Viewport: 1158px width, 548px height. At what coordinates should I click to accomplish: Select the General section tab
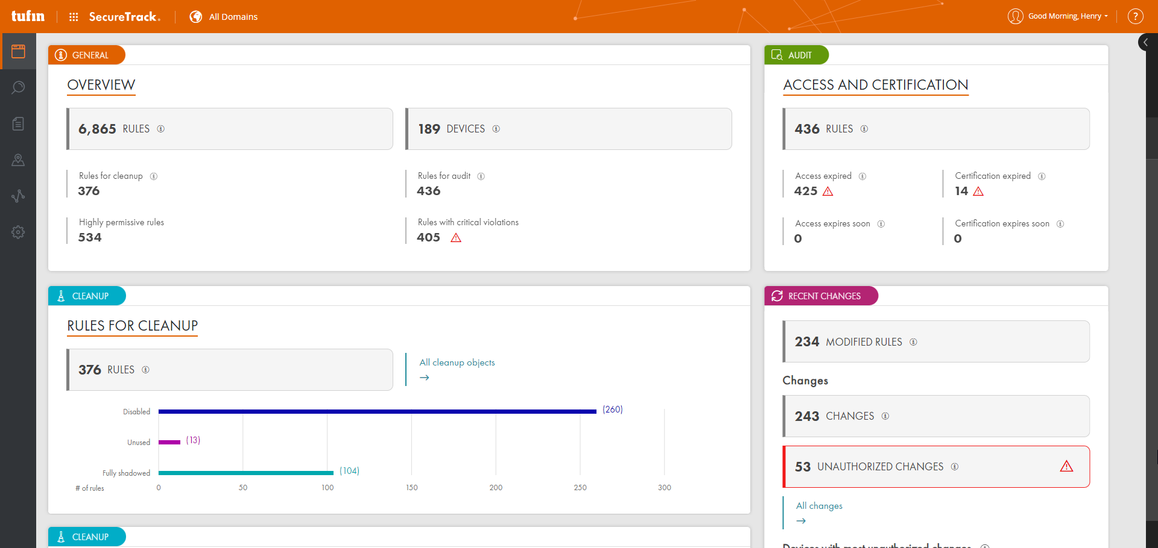(x=86, y=55)
